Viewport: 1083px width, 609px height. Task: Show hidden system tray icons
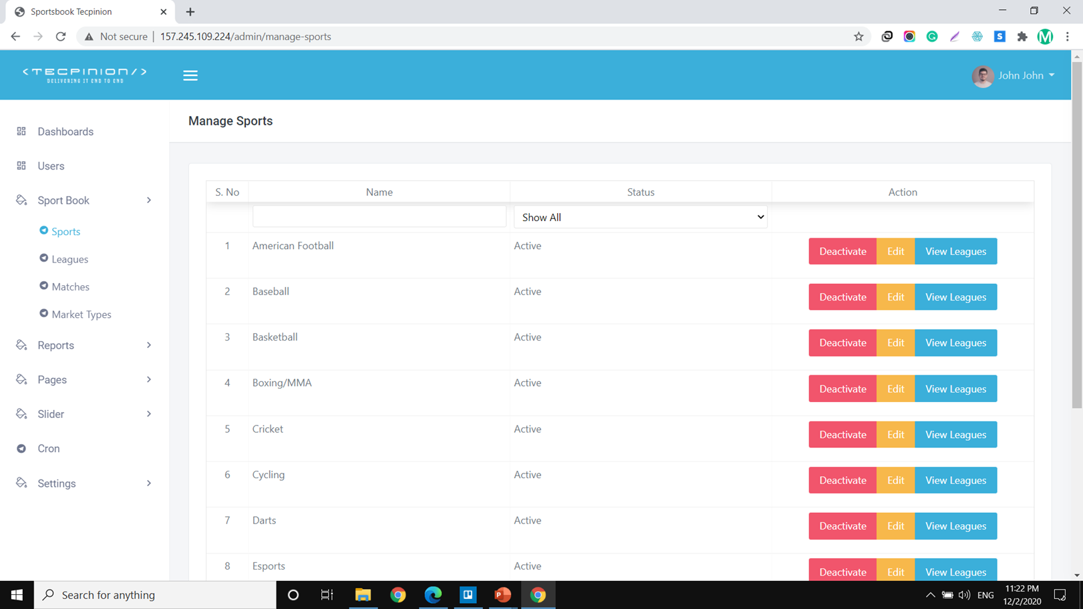click(x=930, y=595)
